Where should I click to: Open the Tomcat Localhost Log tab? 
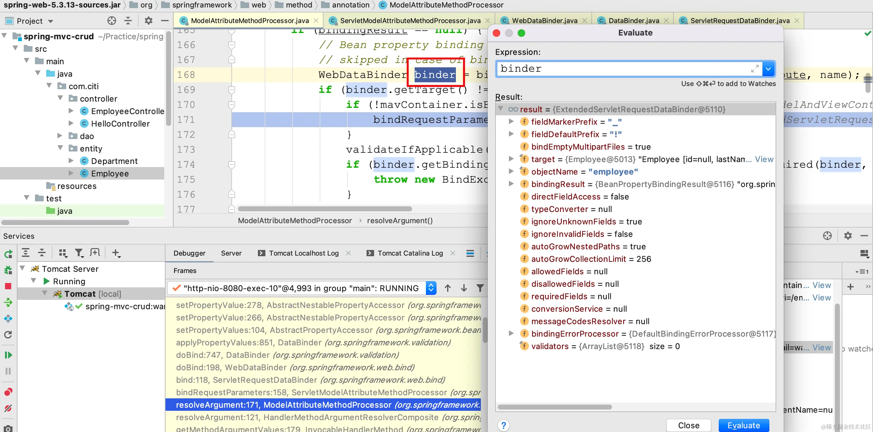[x=304, y=253]
